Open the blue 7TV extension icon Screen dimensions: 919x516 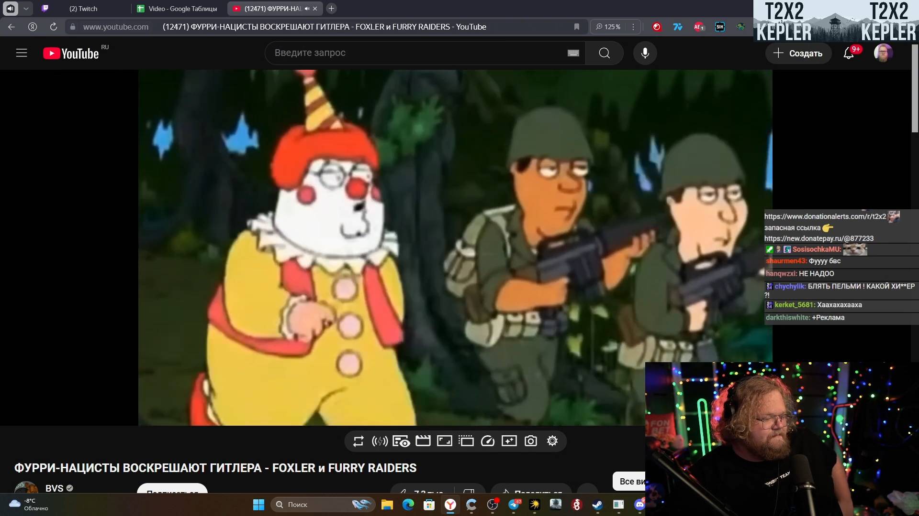coord(678,27)
